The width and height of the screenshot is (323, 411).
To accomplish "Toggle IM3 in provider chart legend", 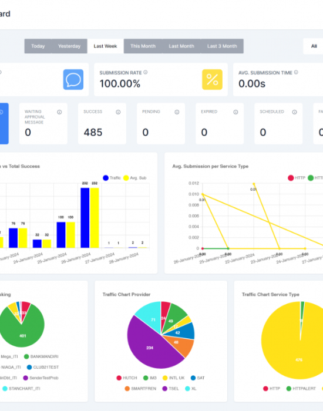I will pyautogui.click(x=150, y=378).
